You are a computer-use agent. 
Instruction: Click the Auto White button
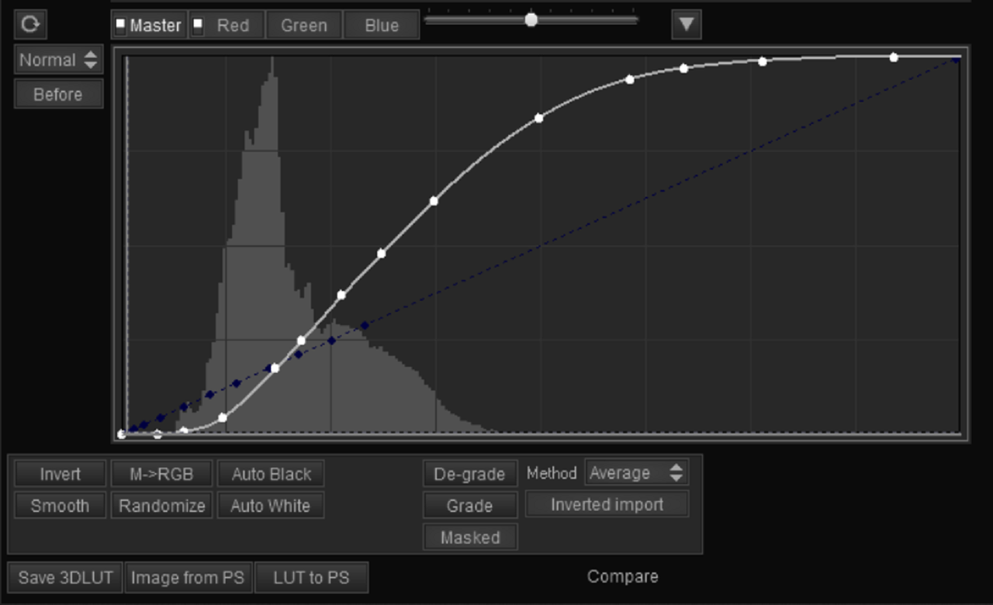coord(271,506)
